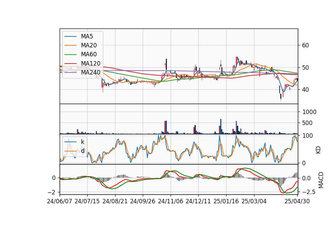
Task: Click the MACD right axis label -2.5
Action: (309, 192)
